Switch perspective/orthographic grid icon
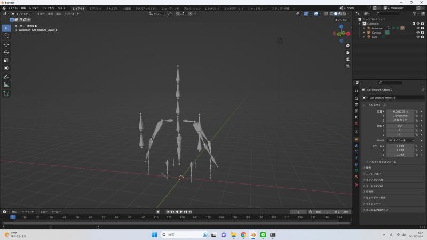Viewport: 427px width, 240px height. tap(347, 66)
